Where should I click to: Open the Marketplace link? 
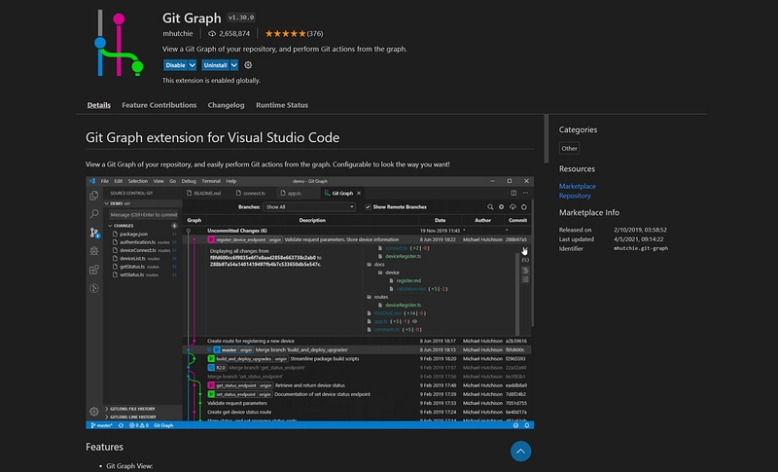coord(577,186)
